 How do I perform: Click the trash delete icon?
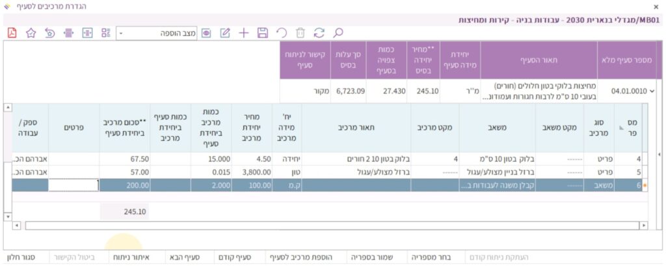click(x=300, y=32)
